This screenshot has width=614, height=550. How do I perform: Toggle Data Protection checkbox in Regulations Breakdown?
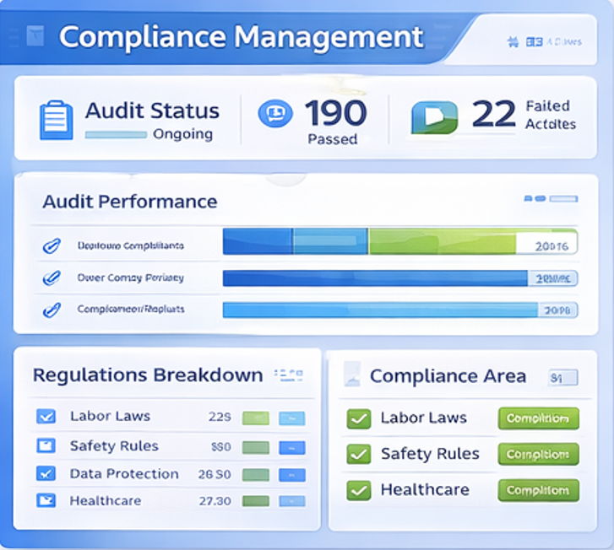pyautogui.click(x=46, y=473)
